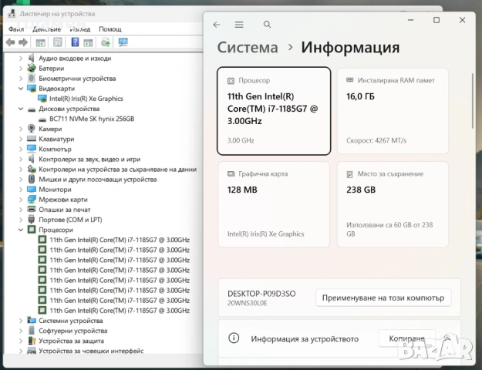
Task: Click the Батерии battery icon
Action: (32, 69)
